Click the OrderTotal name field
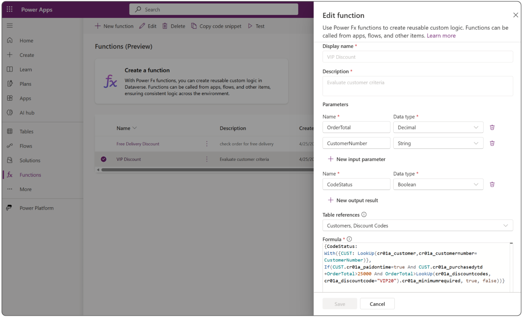The height and width of the screenshot is (317, 523). (356, 127)
